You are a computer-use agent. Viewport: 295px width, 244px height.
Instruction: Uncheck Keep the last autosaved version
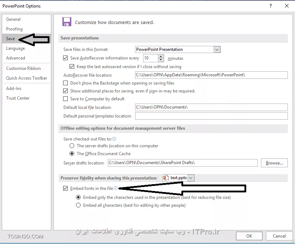72,66
